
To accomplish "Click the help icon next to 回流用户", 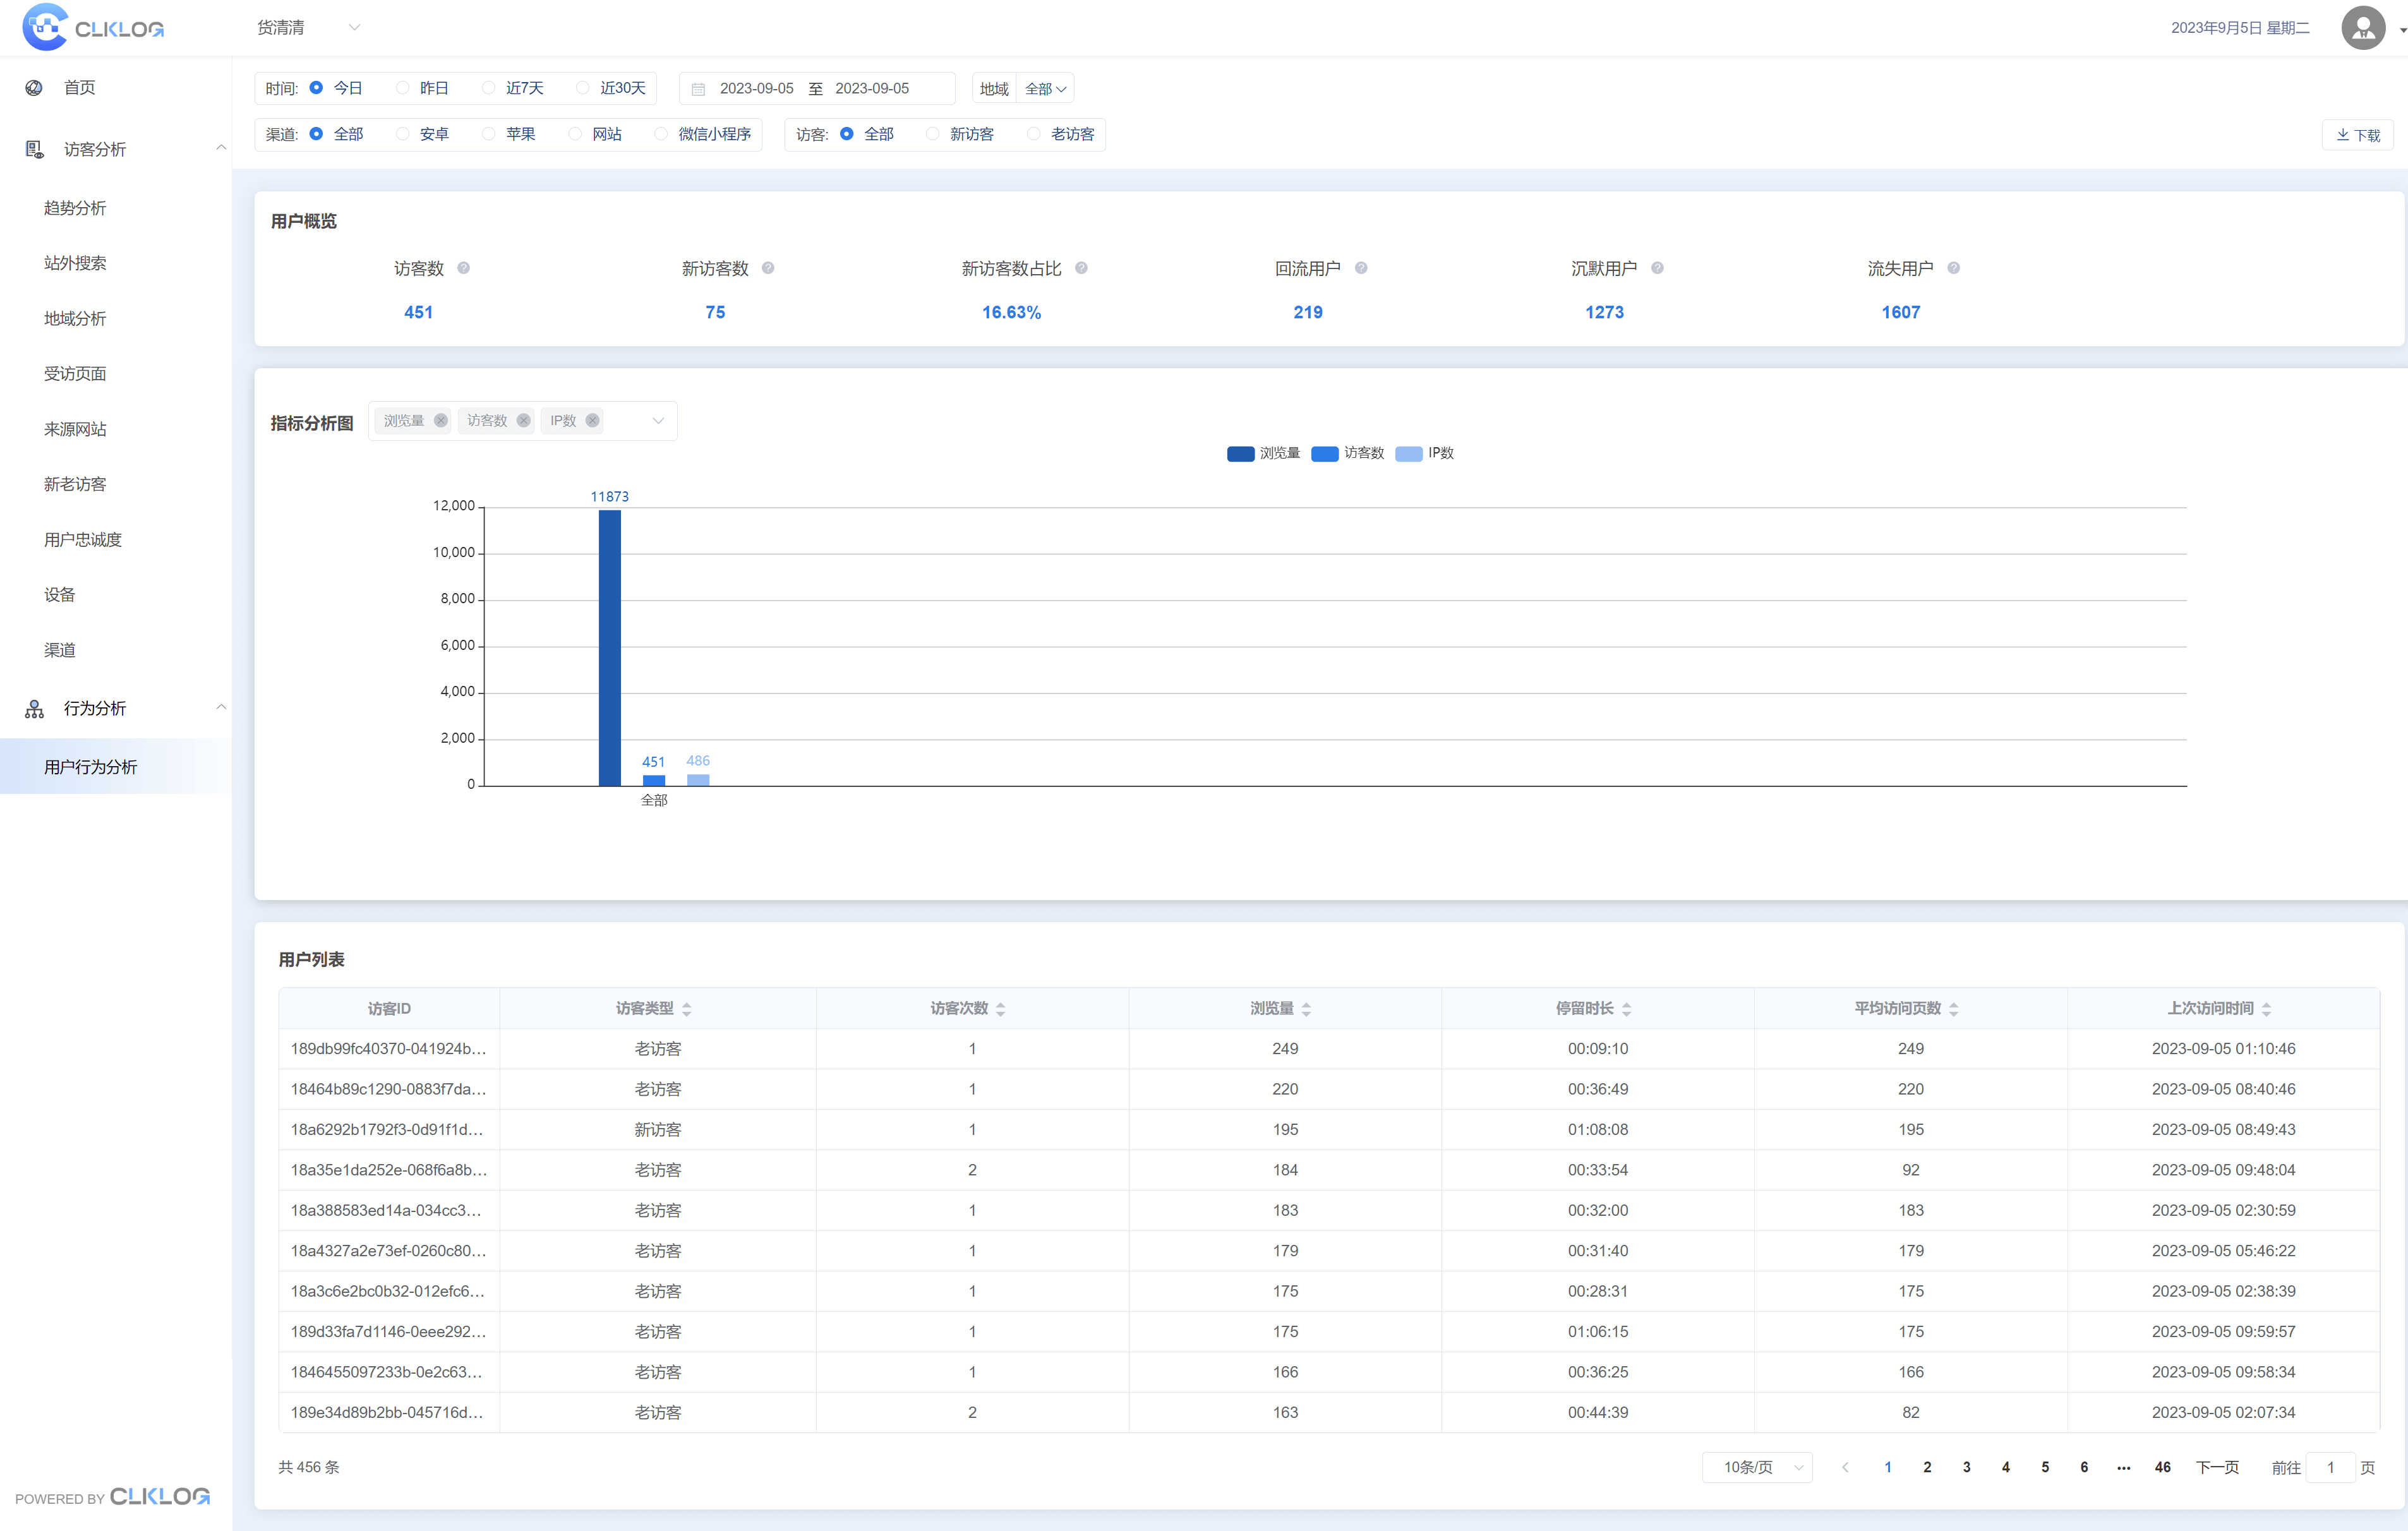I will (x=1361, y=268).
